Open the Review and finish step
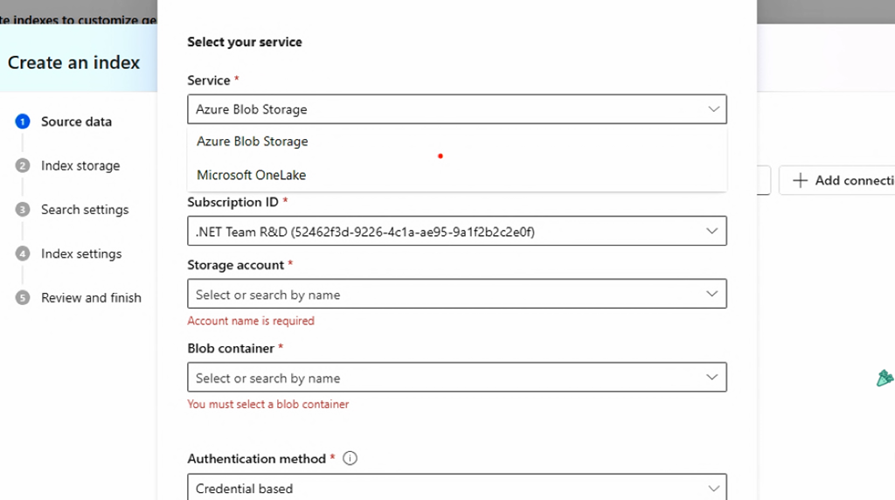The height and width of the screenshot is (500, 895). pos(91,297)
